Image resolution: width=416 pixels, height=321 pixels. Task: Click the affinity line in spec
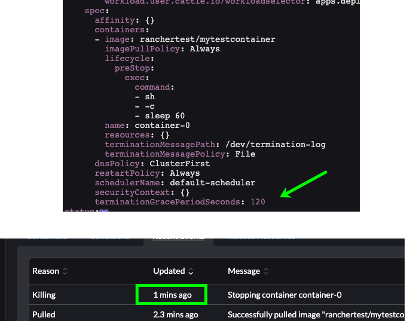click(x=124, y=20)
